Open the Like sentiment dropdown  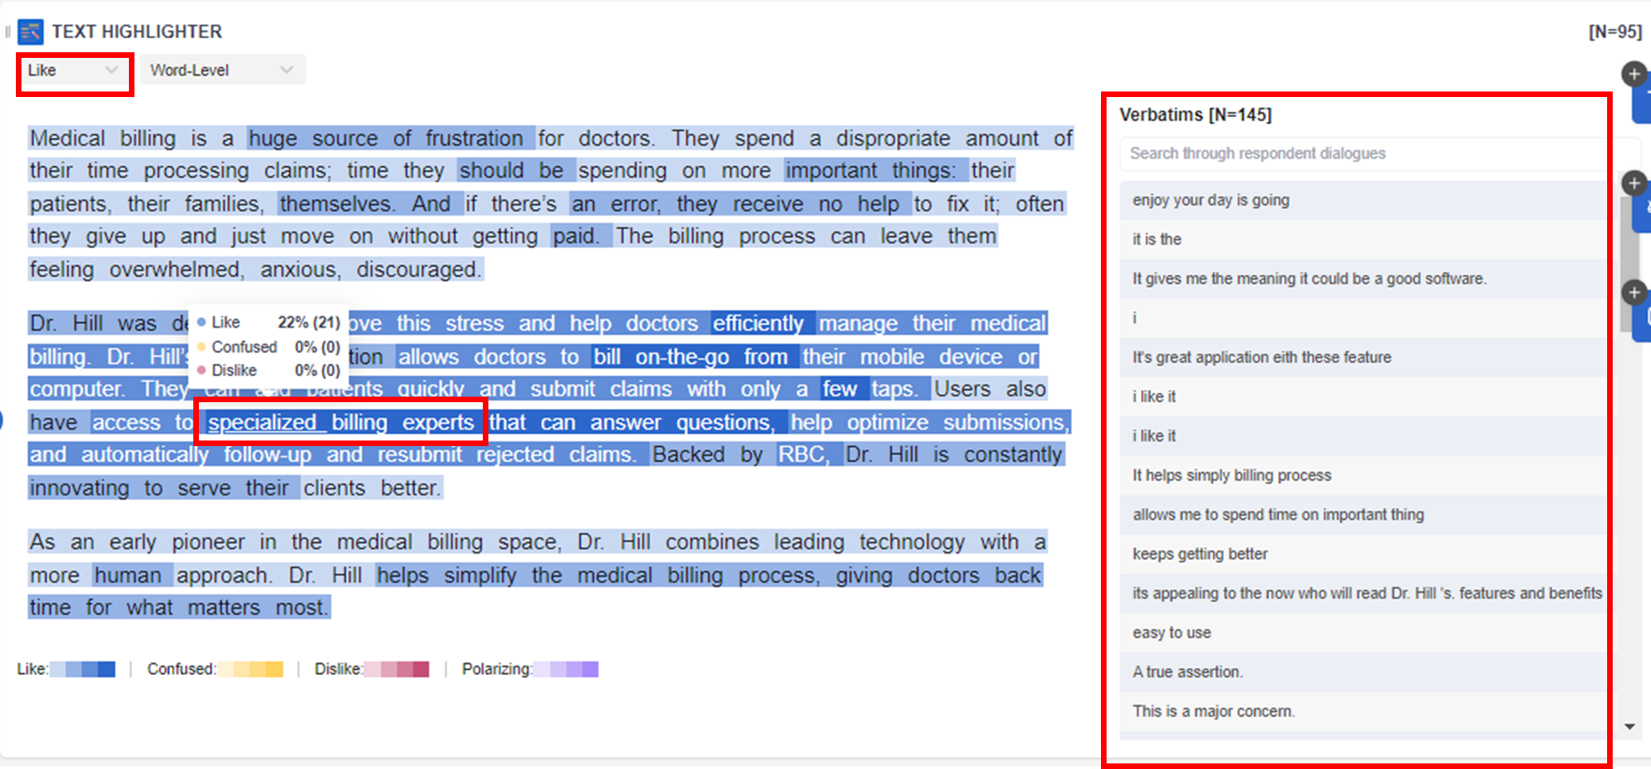point(73,70)
